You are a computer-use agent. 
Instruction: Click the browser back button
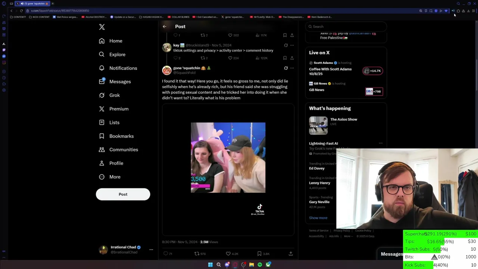[x=11, y=11]
